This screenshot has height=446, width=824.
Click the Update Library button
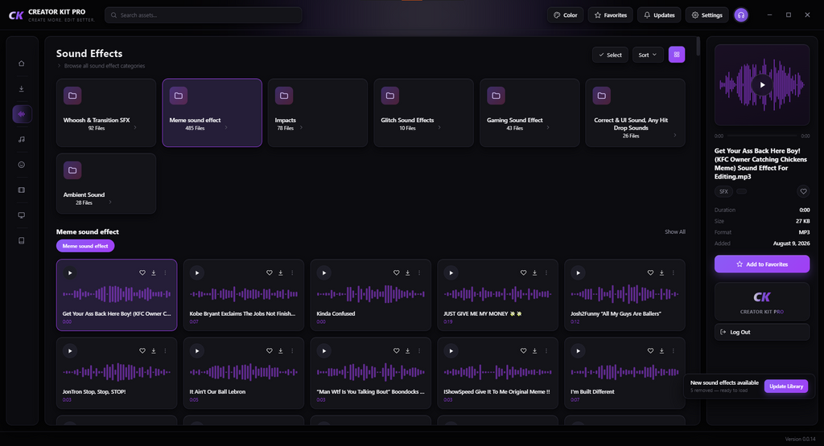(x=785, y=387)
